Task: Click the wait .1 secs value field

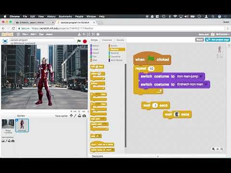Action: (155, 105)
